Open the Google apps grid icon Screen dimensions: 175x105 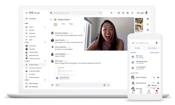click(132, 13)
